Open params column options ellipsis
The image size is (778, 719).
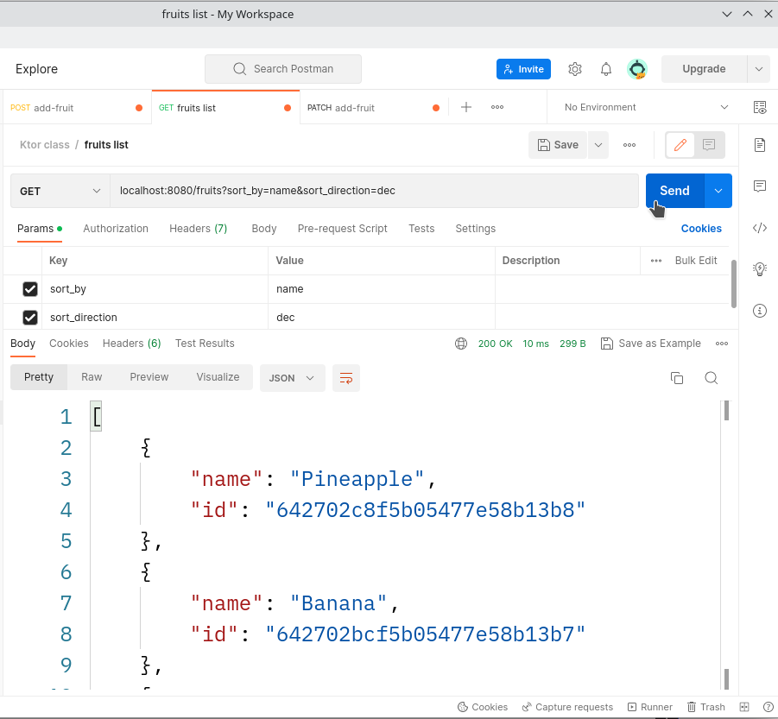click(656, 261)
